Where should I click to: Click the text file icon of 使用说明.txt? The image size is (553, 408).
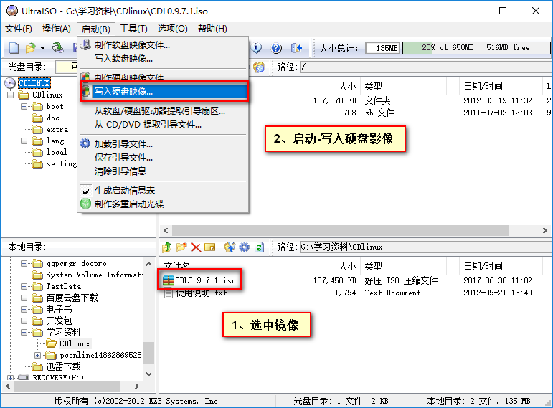(169, 293)
